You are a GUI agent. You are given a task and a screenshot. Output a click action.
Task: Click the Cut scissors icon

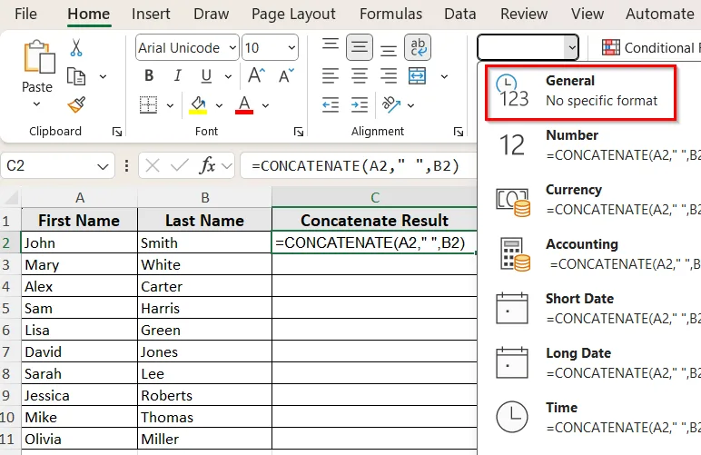tap(76, 48)
